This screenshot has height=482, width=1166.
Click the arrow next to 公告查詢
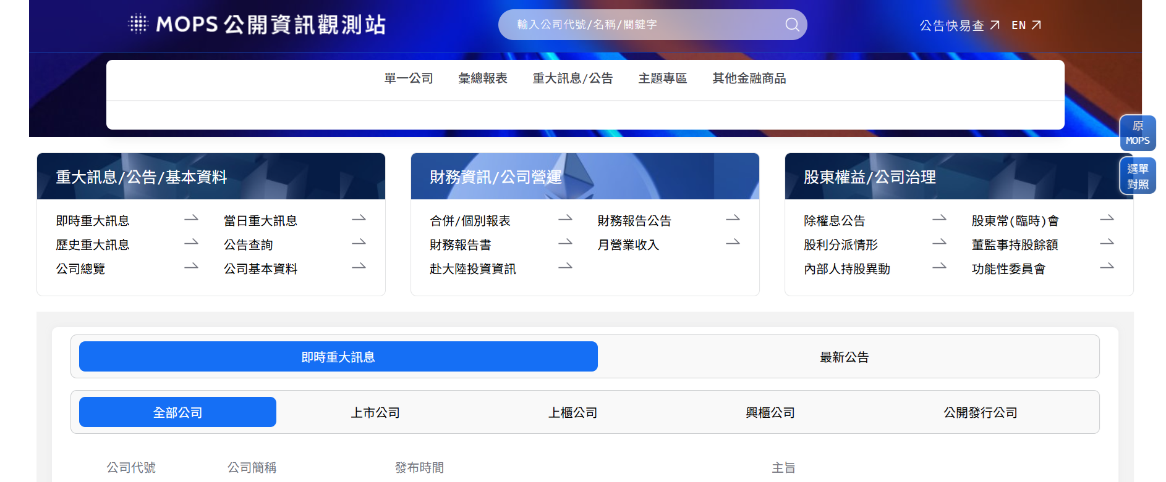pos(359,243)
